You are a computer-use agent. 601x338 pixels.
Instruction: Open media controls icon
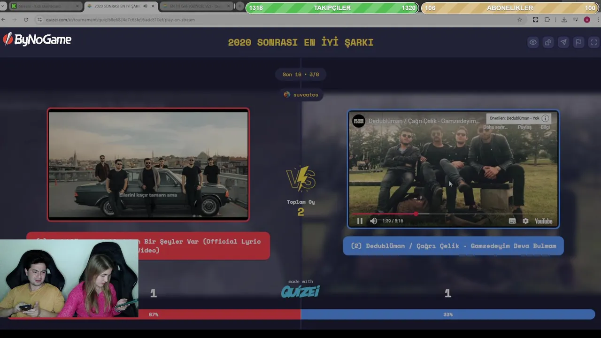pyautogui.click(x=576, y=20)
